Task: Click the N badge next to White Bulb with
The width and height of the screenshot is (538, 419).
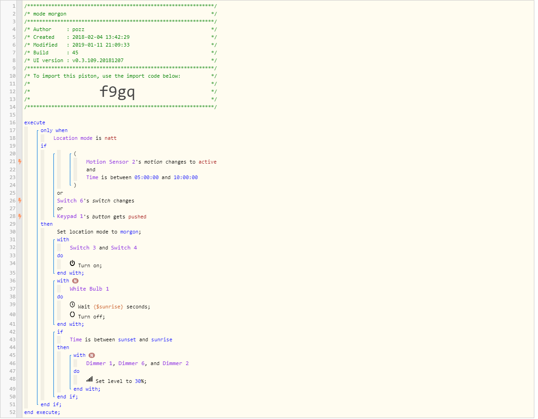Action: coord(75,281)
